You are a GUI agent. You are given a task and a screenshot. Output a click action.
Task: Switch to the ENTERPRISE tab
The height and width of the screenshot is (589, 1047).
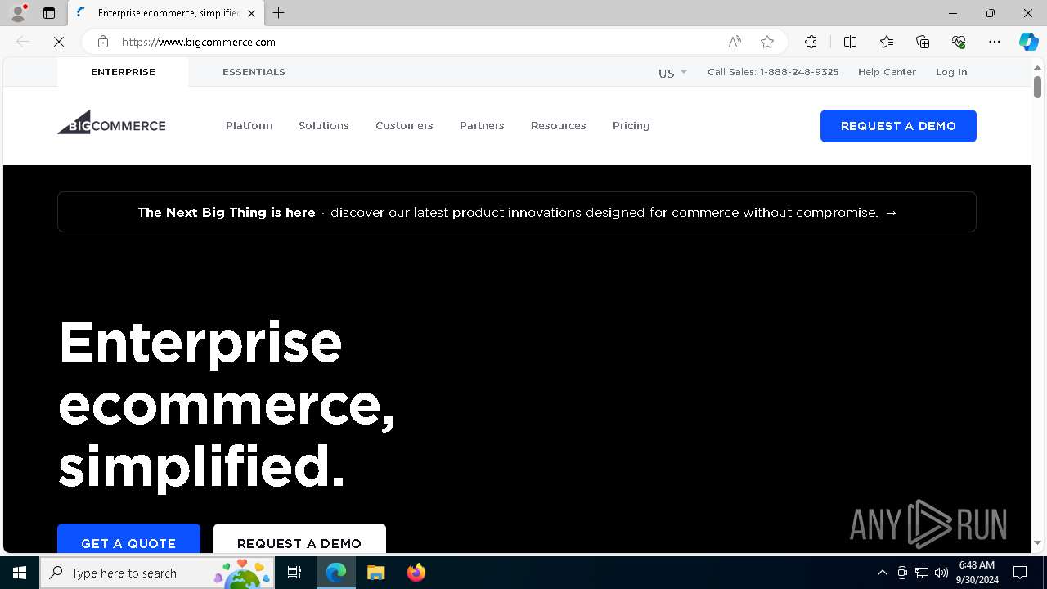[123, 72]
